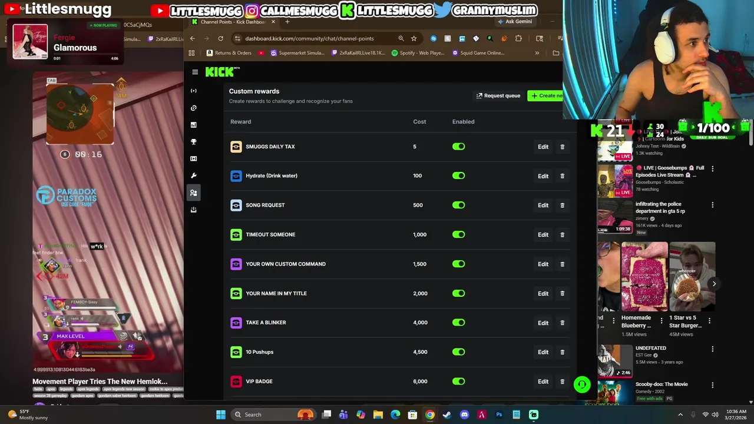
Task: Expand the bookmarks overflow chevron
Action: pyautogui.click(x=537, y=53)
